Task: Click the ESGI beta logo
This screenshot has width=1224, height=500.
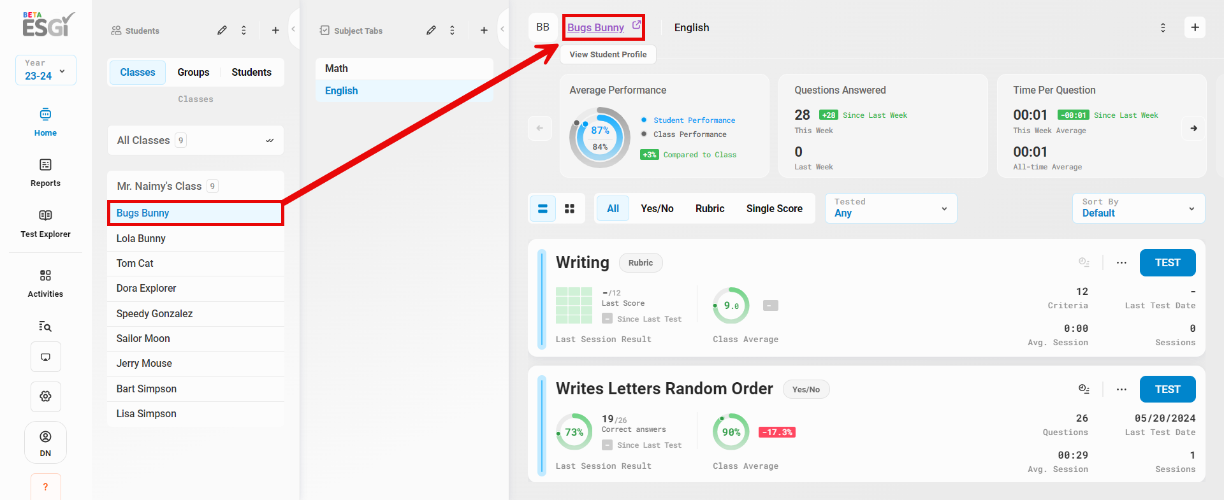Action: [48, 24]
